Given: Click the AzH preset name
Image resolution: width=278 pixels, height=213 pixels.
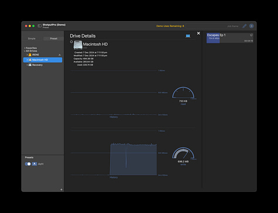Looking at the screenshot, I should point(40,164).
